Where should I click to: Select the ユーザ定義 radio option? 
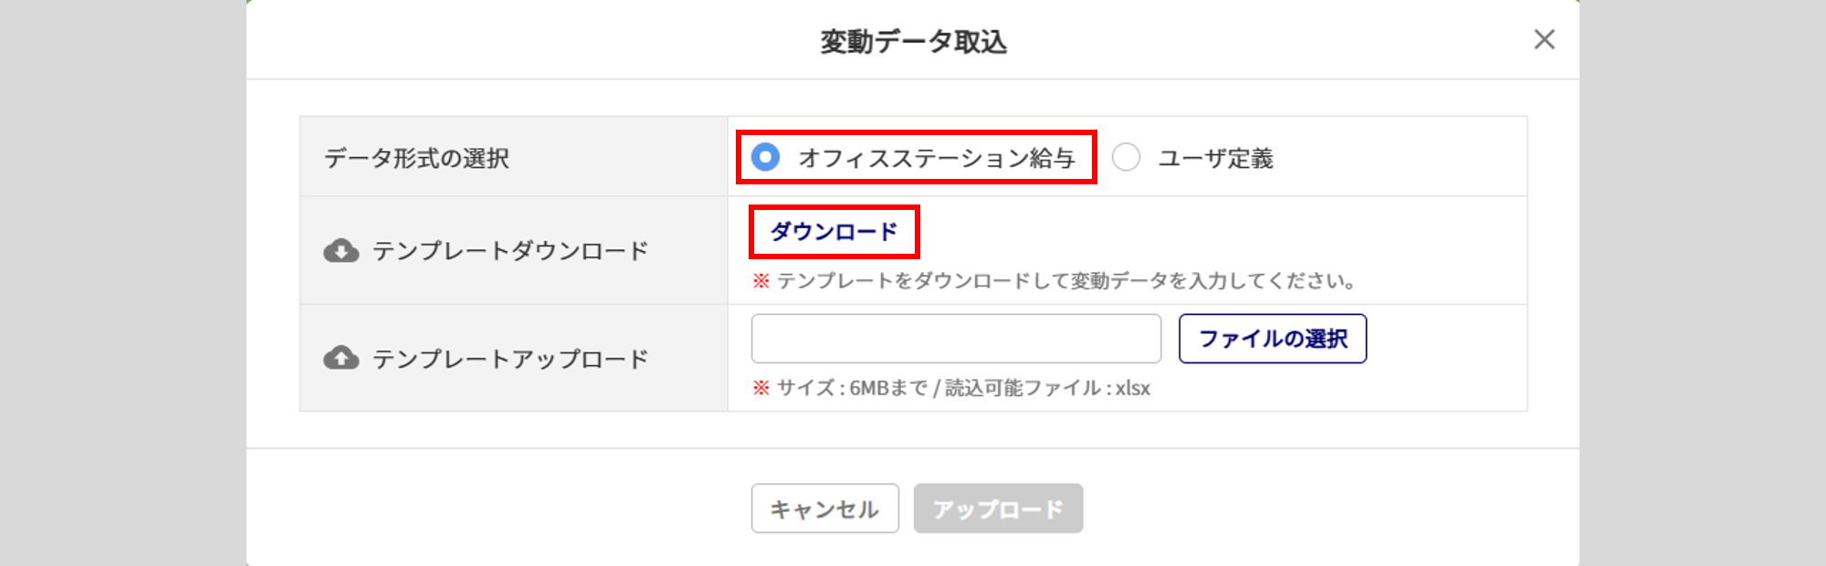[1126, 157]
